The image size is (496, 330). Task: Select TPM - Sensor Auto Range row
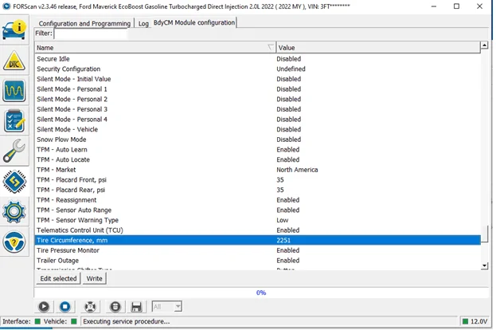[257, 210]
